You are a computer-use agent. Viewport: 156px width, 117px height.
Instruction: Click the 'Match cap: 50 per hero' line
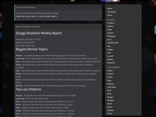[25, 46]
